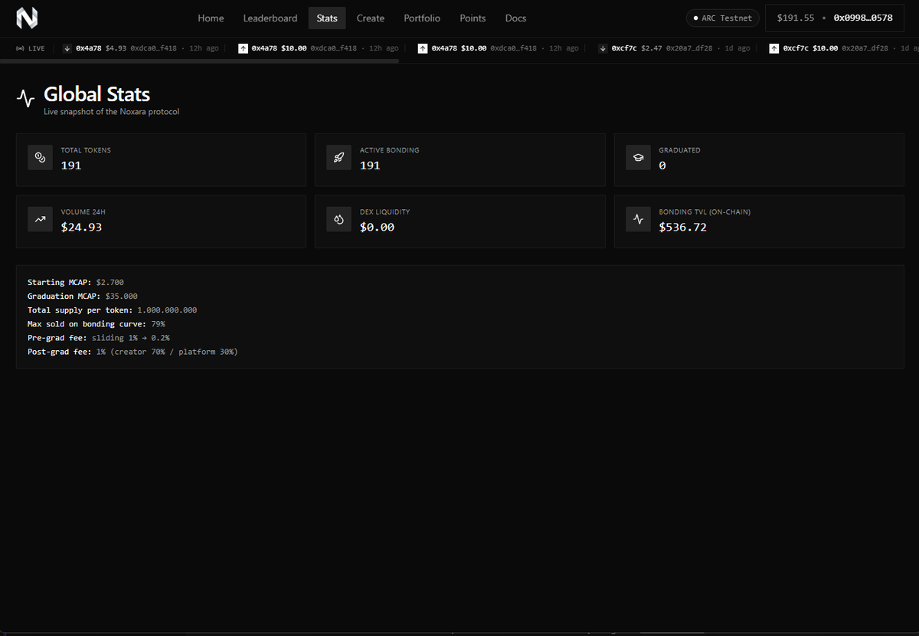Click the wallet address 0x0998…0578
This screenshot has width=919, height=636.
tap(863, 18)
